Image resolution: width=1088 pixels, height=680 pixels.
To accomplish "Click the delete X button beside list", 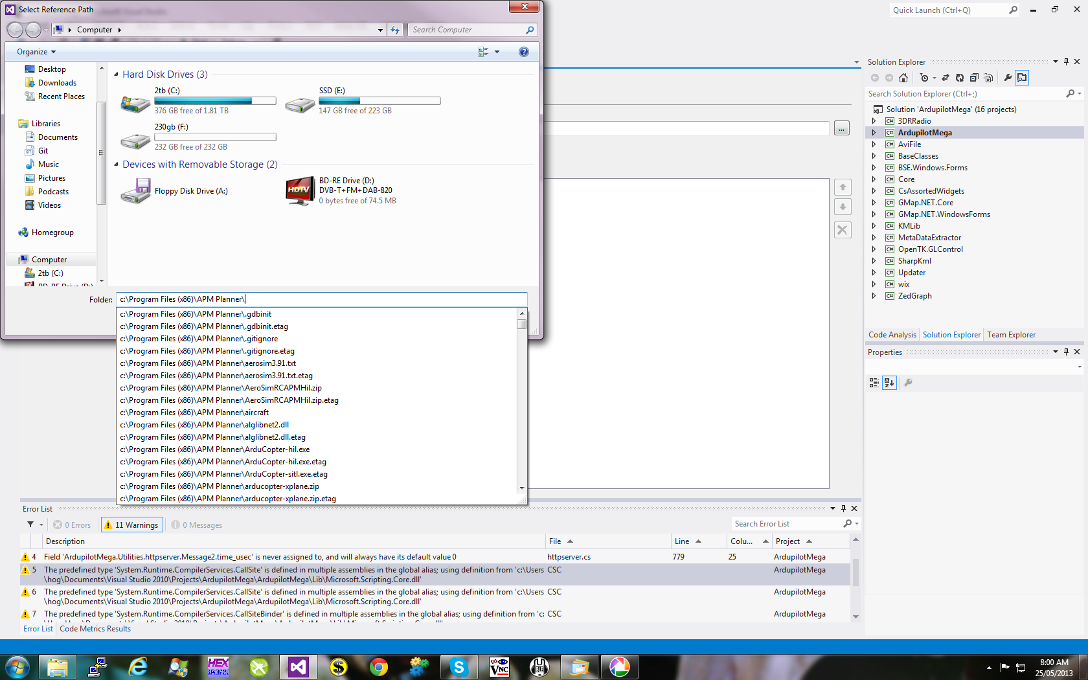I will [x=843, y=230].
